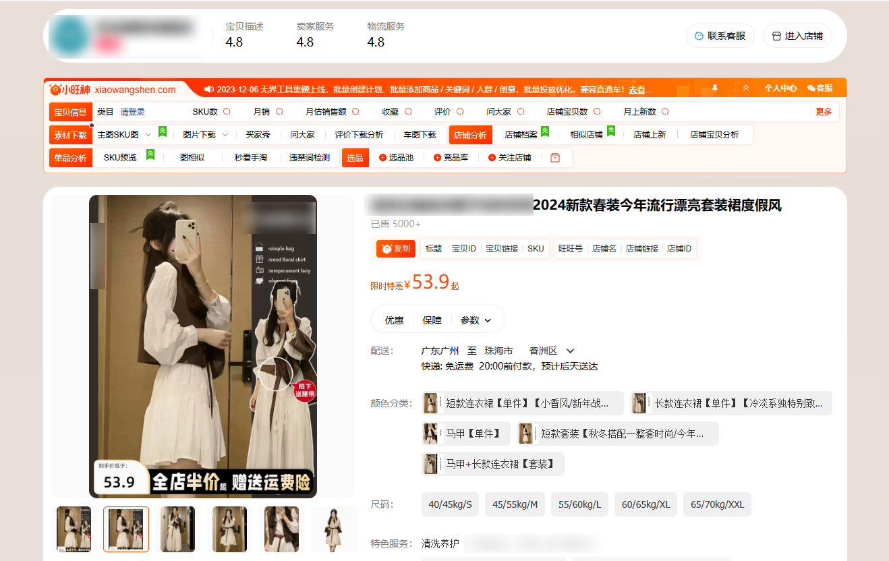The height and width of the screenshot is (561, 889).
Task: Open the 店铺分析 tab
Action: (x=470, y=135)
